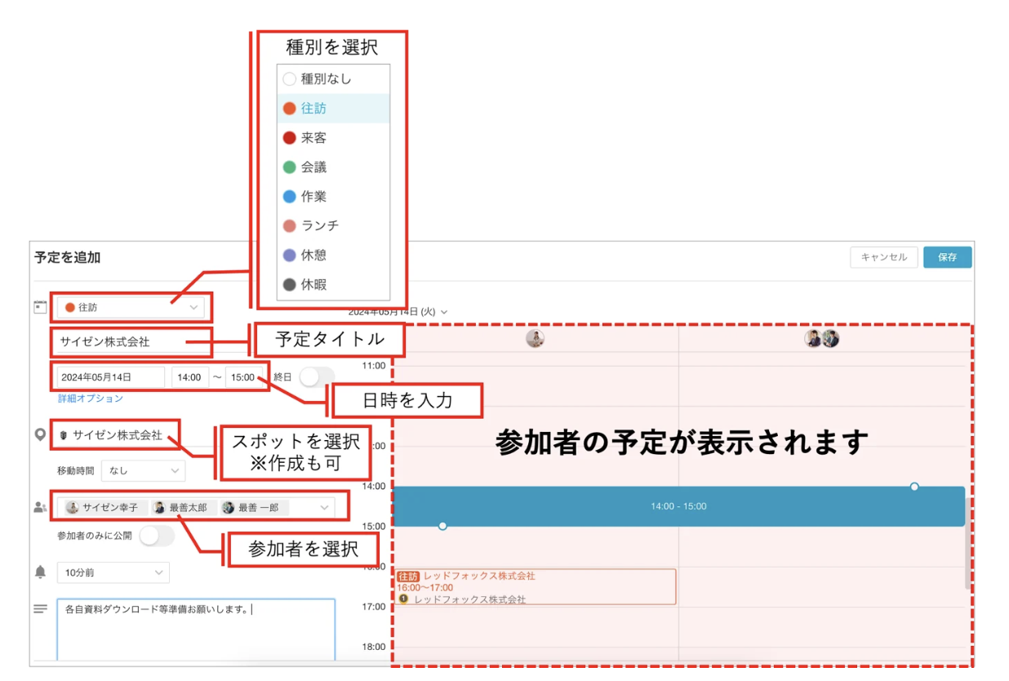1009x681 pixels.
Task: Click the calendar type icon beside 往訪
Action: (40, 307)
